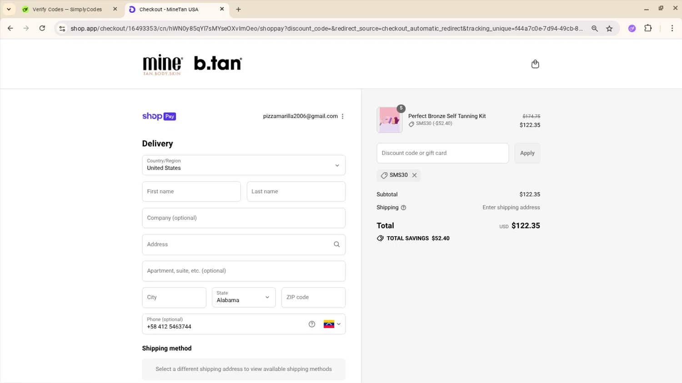Click the search icon in Address field
Viewport: 682px width, 383px height.
coord(336,244)
